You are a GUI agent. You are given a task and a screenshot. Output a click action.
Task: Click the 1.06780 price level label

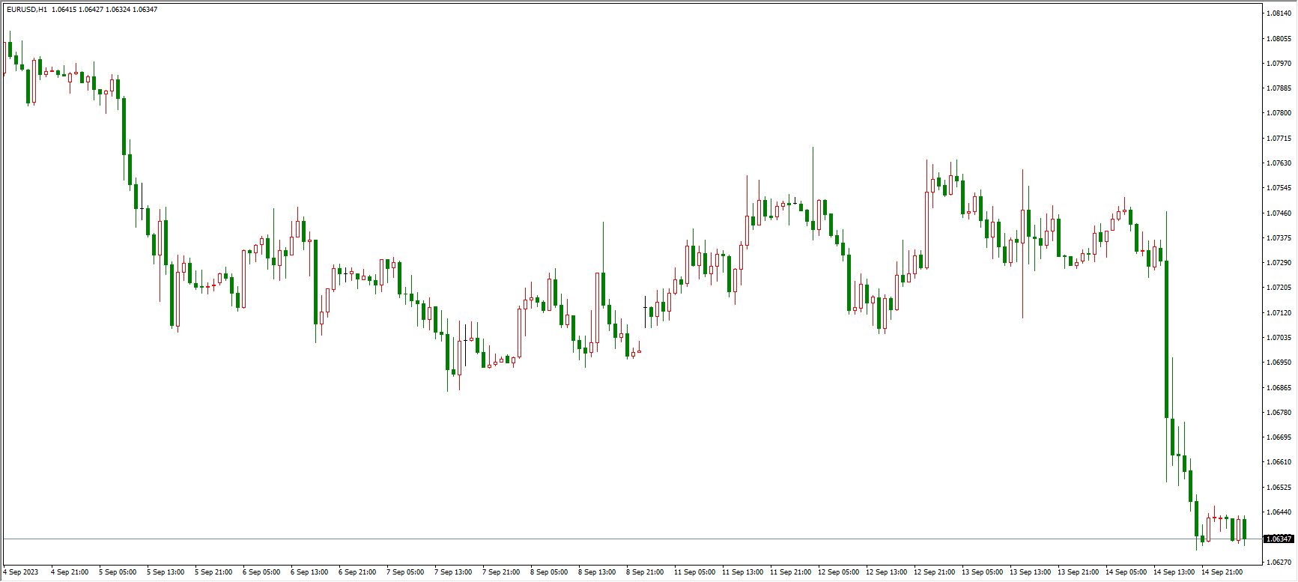[x=1279, y=413]
